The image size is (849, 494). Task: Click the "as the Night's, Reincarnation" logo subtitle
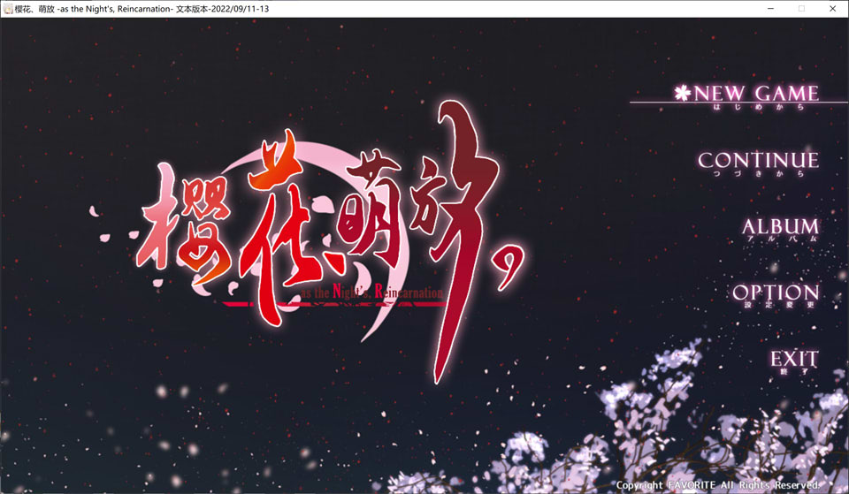tap(371, 292)
